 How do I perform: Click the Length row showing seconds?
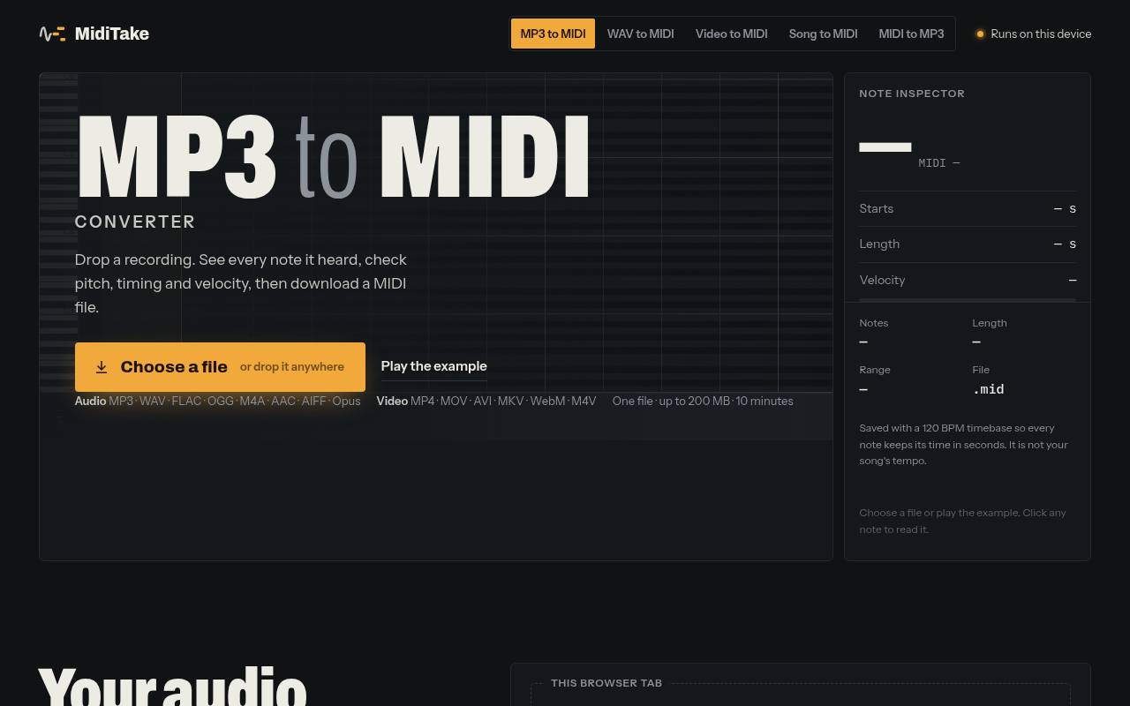tap(968, 244)
